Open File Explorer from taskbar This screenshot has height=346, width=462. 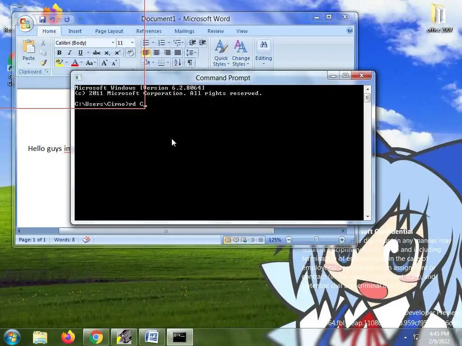40,337
